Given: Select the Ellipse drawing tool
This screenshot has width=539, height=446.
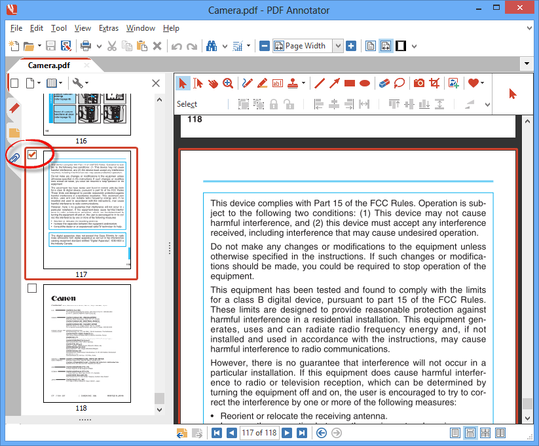Looking at the screenshot, I should (x=363, y=83).
